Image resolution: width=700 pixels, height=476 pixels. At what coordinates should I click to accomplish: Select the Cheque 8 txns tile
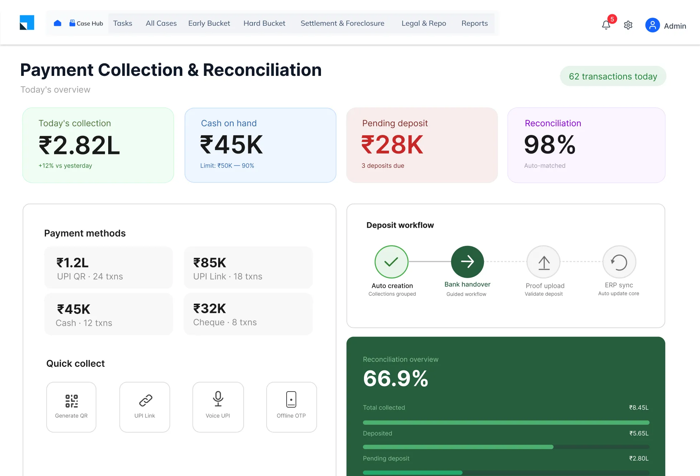(x=248, y=314)
